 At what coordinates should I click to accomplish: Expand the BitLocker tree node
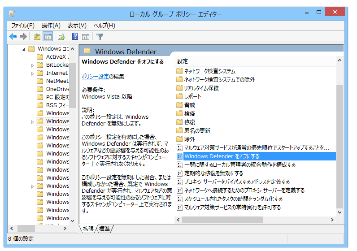pyautogui.click(x=32, y=65)
